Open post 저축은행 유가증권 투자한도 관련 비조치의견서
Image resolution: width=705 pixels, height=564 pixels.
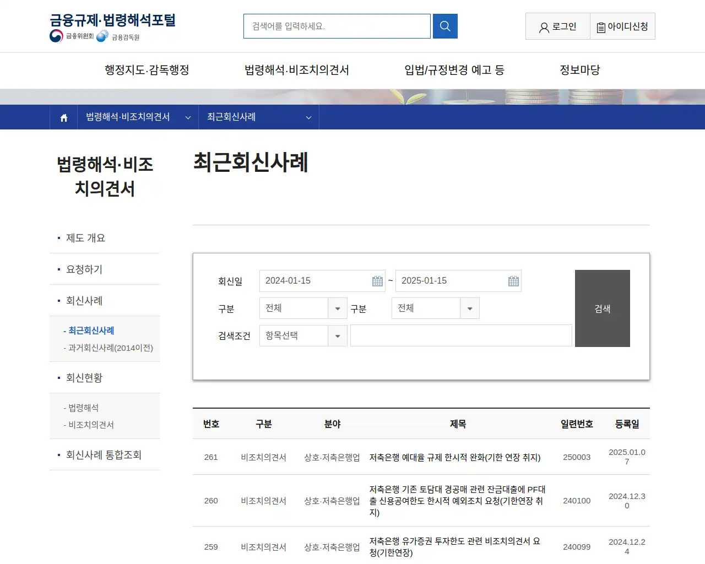pyautogui.click(x=455, y=547)
